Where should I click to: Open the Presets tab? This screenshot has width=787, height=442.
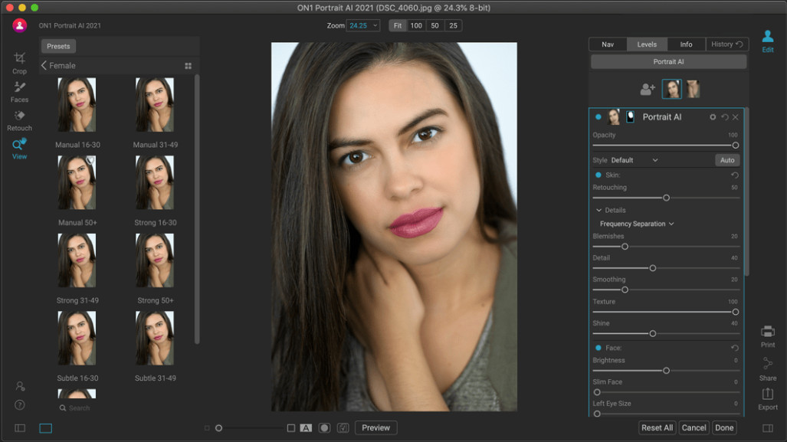tap(58, 46)
